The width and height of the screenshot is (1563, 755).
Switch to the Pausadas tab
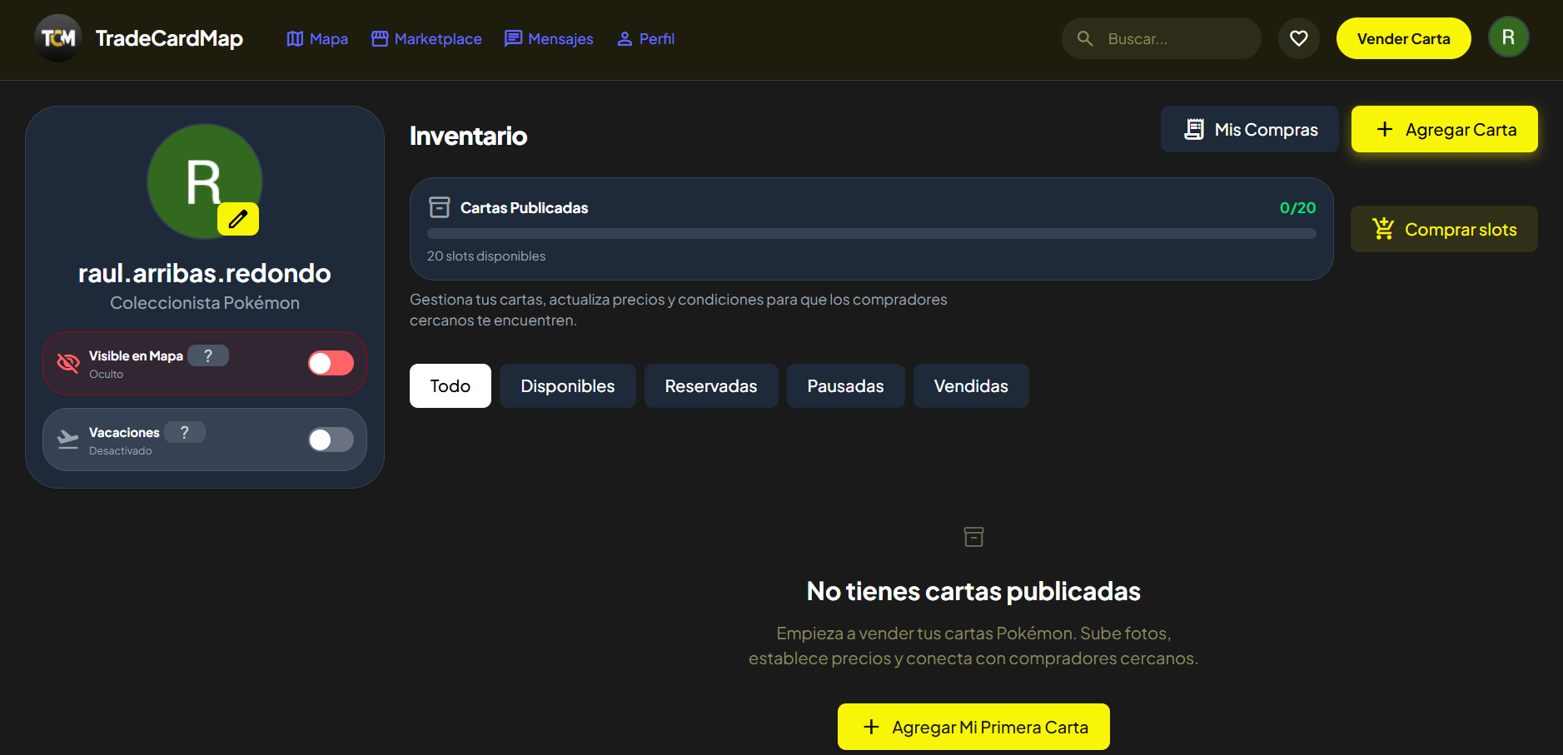845,385
